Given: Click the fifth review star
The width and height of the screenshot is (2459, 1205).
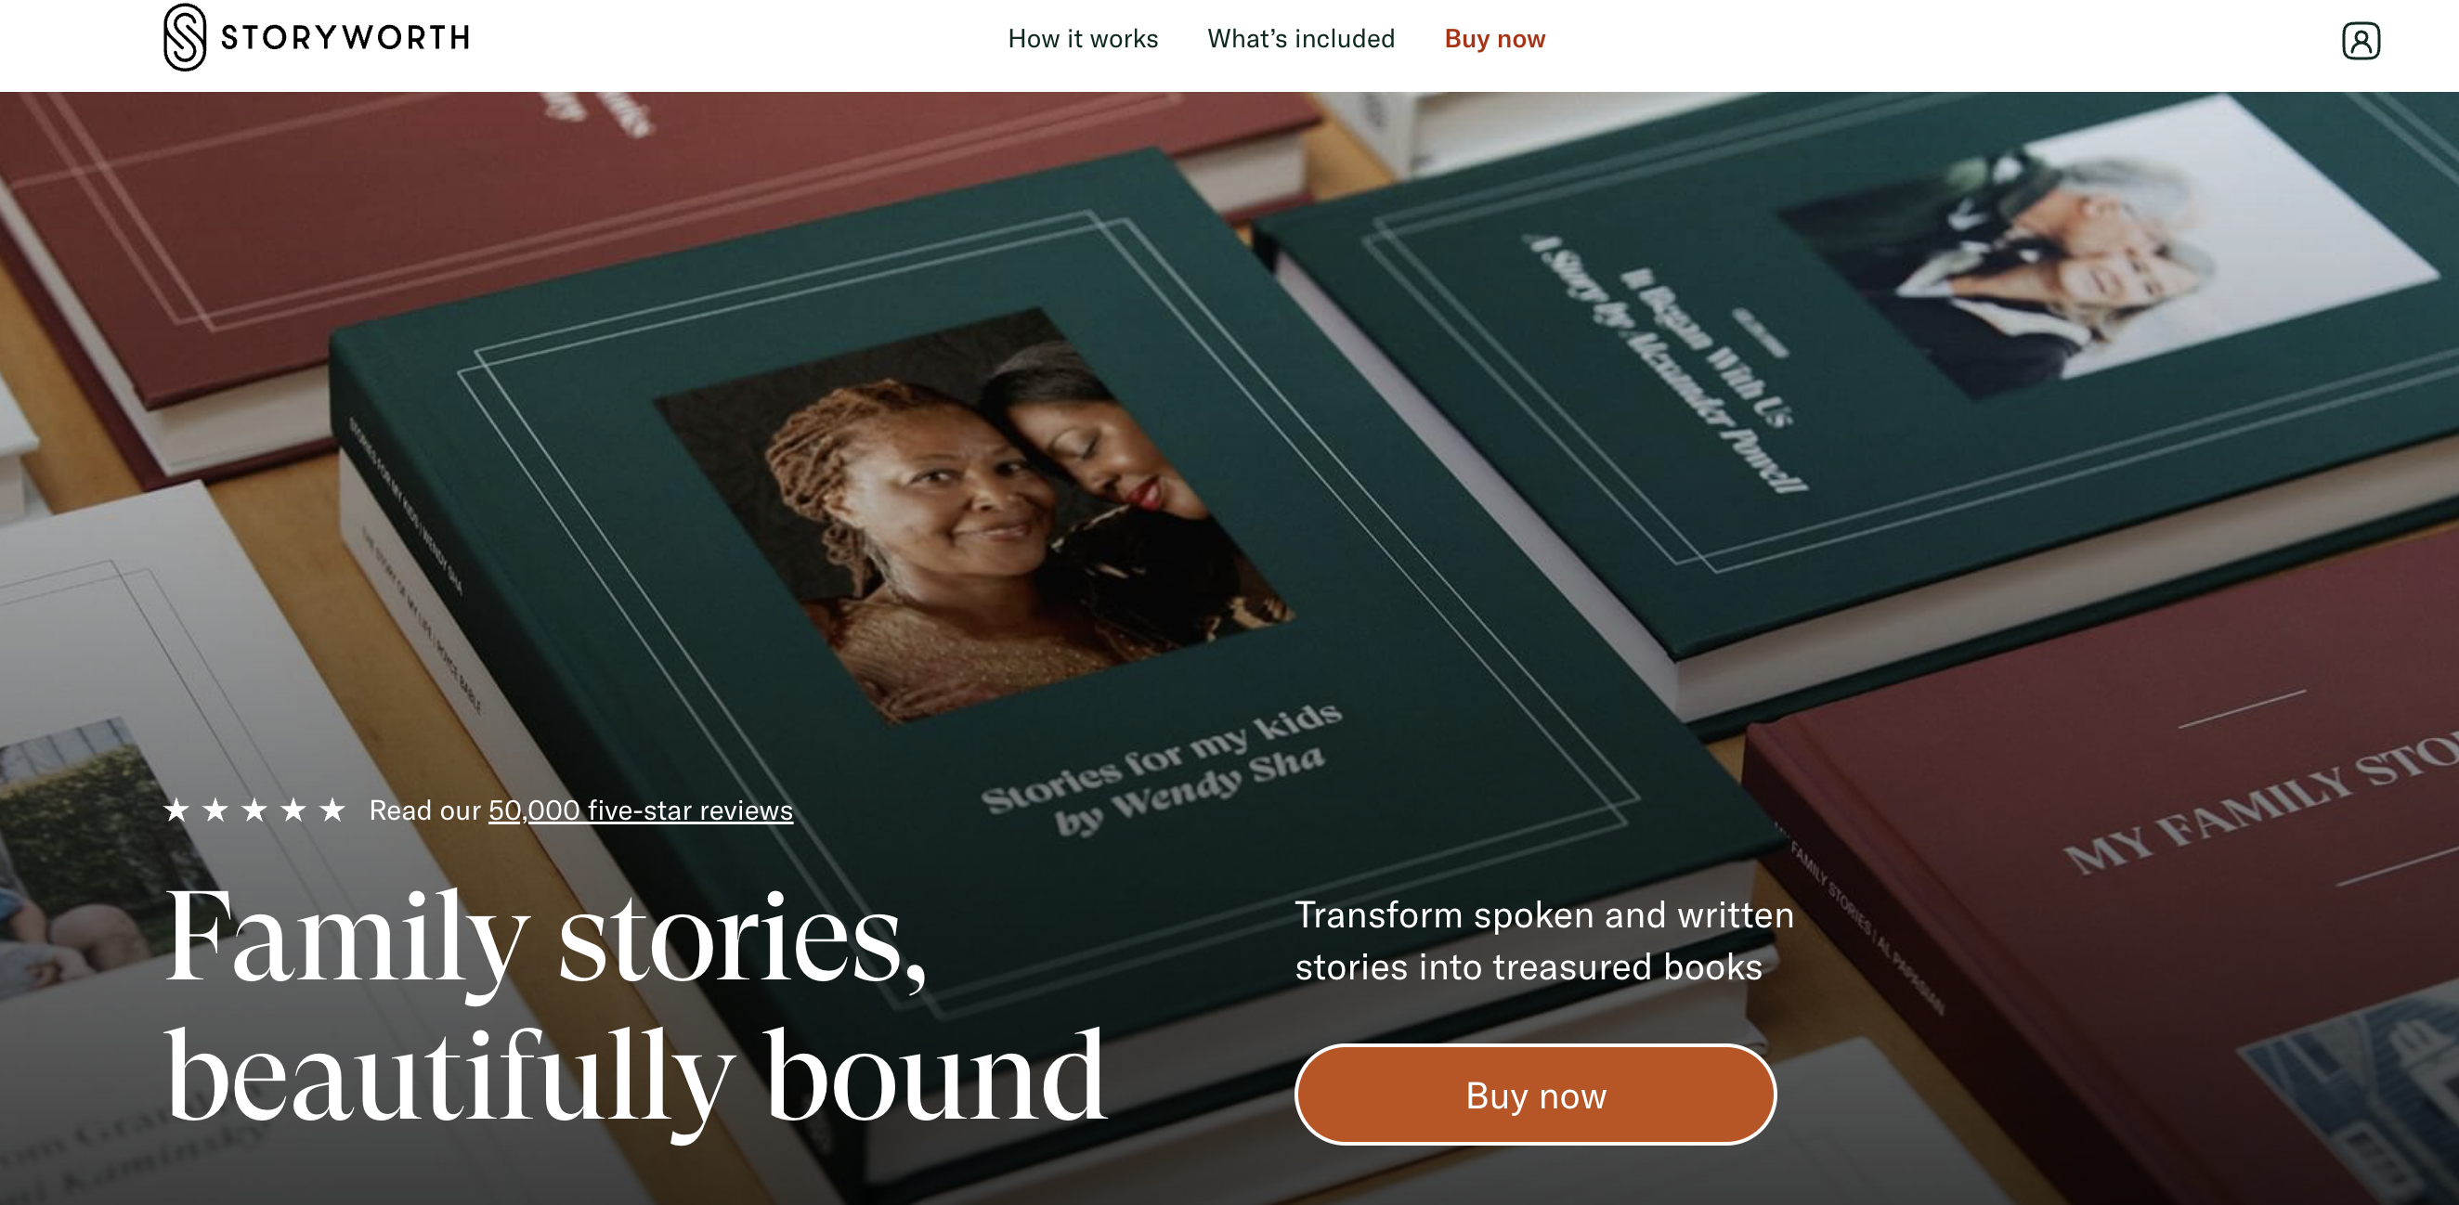Looking at the screenshot, I should click(x=332, y=810).
